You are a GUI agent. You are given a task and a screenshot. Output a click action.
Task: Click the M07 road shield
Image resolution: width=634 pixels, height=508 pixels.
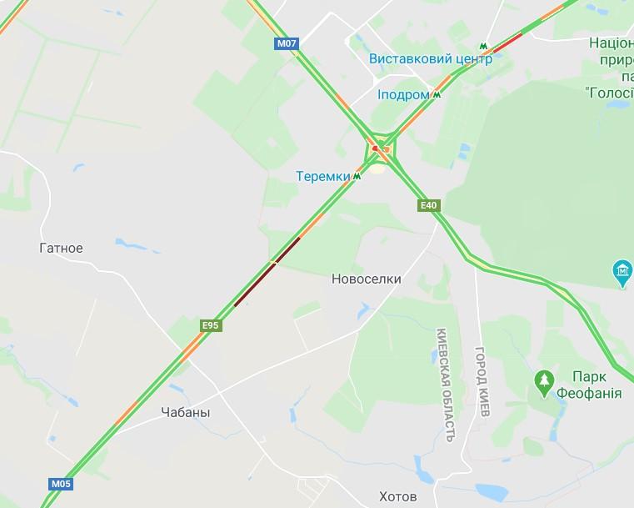(x=287, y=43)
